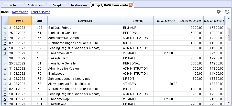Open row number 24 link
Screen dimensions: 232x106
pyautogui.click(x=5, y=99)
